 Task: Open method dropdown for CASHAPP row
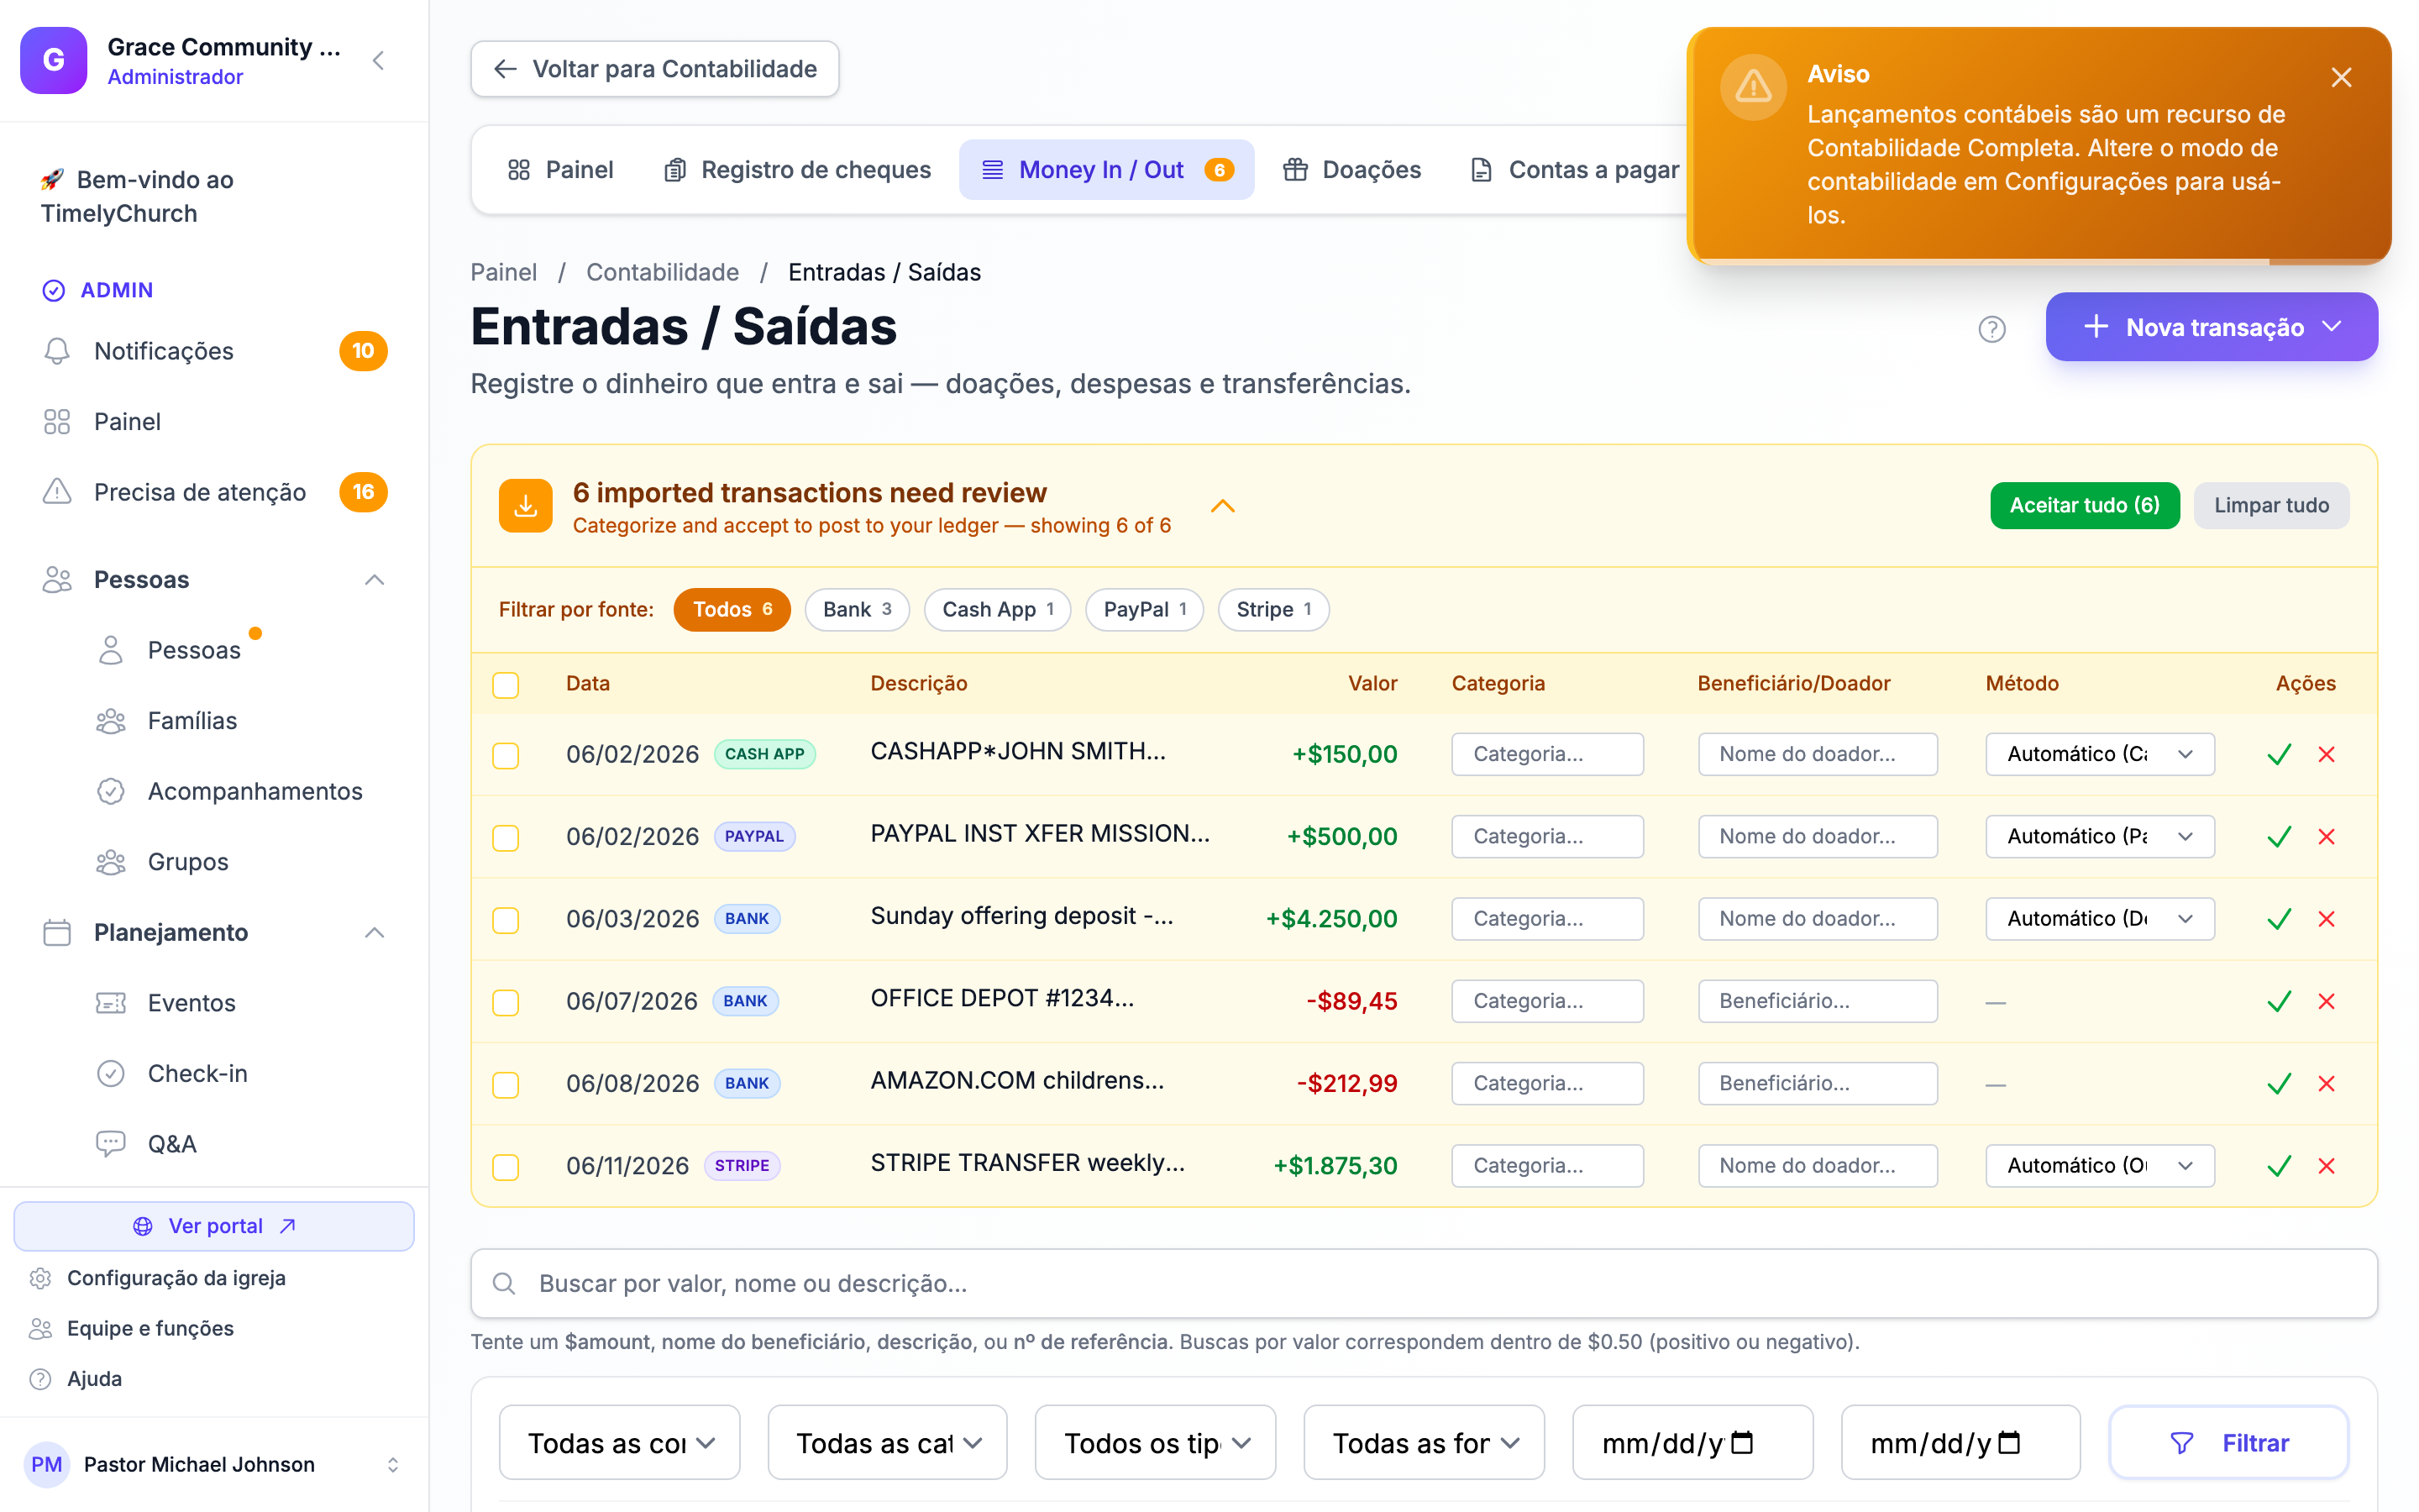2099,755
